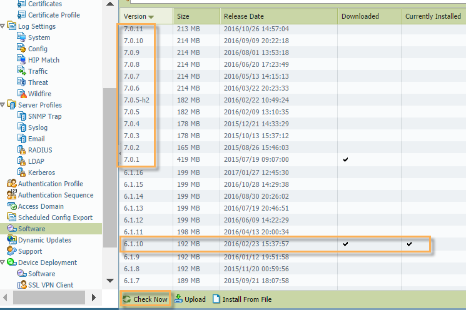Click the Certificate Profile icon
This screenshot has width=466, height=310.
click(21, 15)
